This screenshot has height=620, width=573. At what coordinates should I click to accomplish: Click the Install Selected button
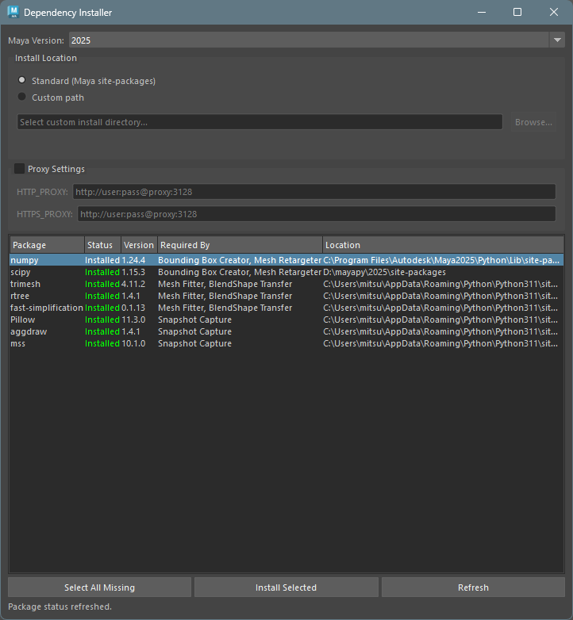pos(286,587)
